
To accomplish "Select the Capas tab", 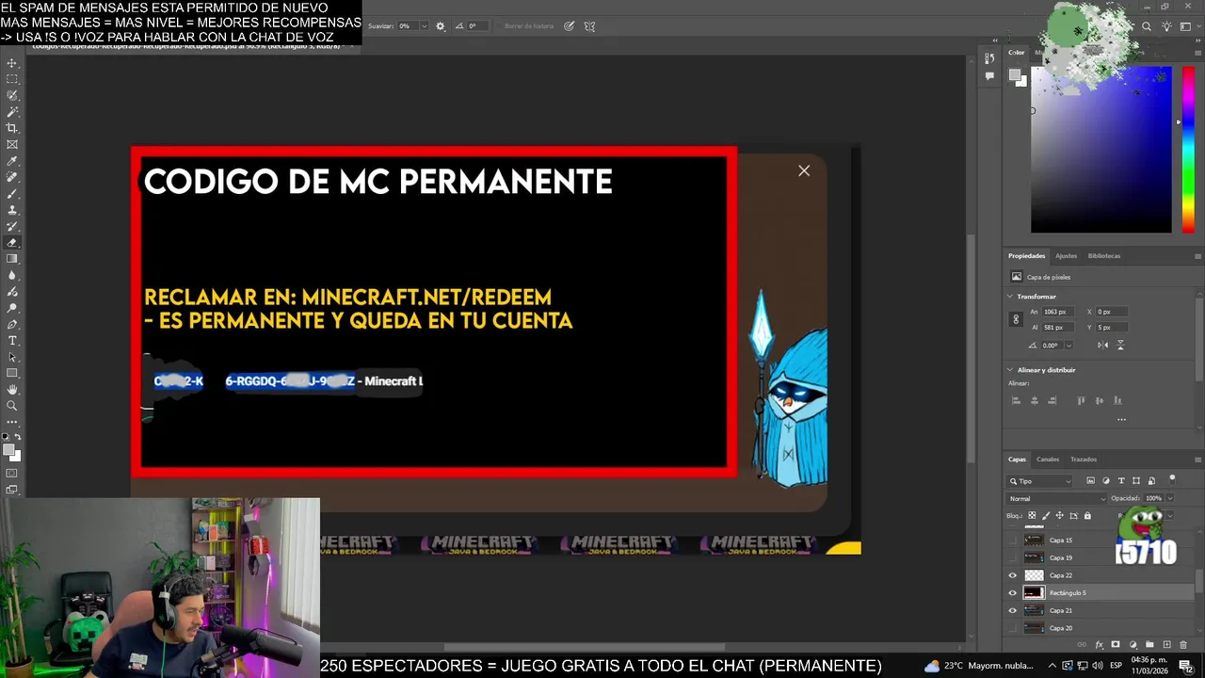I will point(1018,460).
